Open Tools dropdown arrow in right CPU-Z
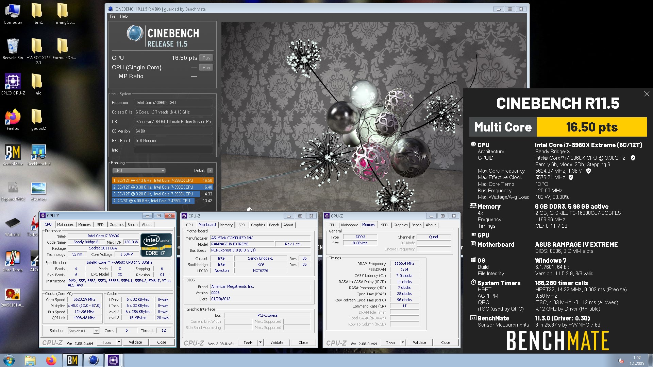 403,343
